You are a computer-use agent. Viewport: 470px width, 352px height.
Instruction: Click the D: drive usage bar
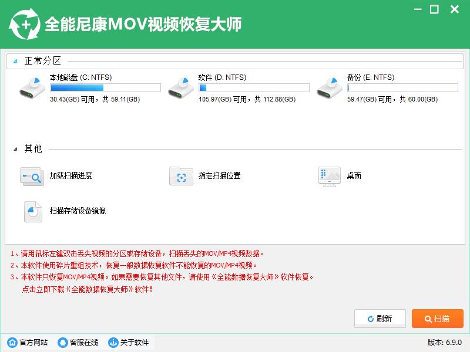[x=254, y=87]
